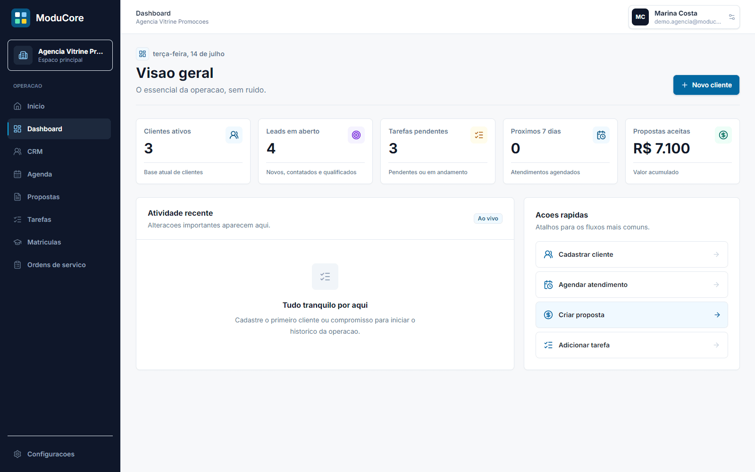Click the arrow on Criar proposta row
The image size is (755, 472).
coord(717,315)
